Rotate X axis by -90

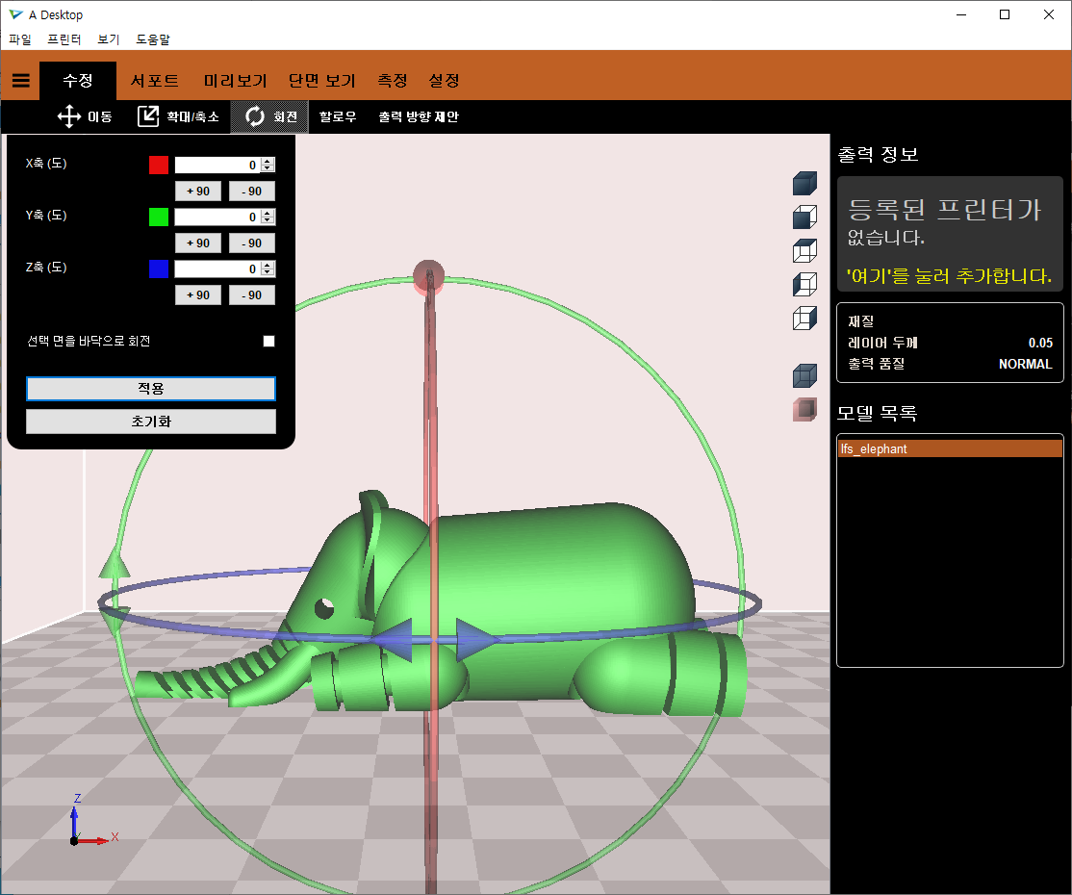(251, 192)
